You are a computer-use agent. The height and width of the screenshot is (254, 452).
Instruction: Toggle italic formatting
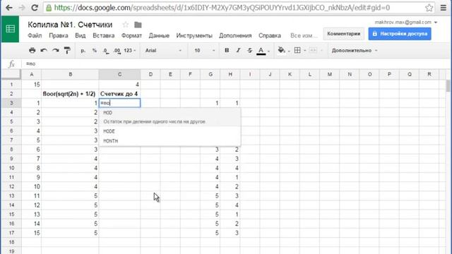pyautogui.click(x=238, y=50)
